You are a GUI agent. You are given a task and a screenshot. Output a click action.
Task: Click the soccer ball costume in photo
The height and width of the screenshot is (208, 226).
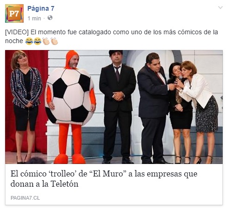pos(69,96)
